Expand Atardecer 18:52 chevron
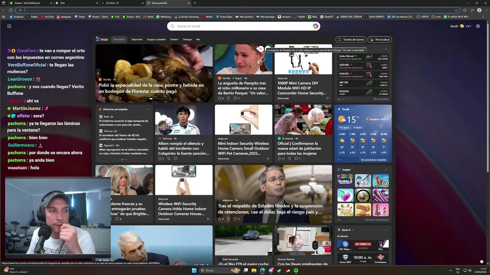Screen dimensions: 490x275 388,119
